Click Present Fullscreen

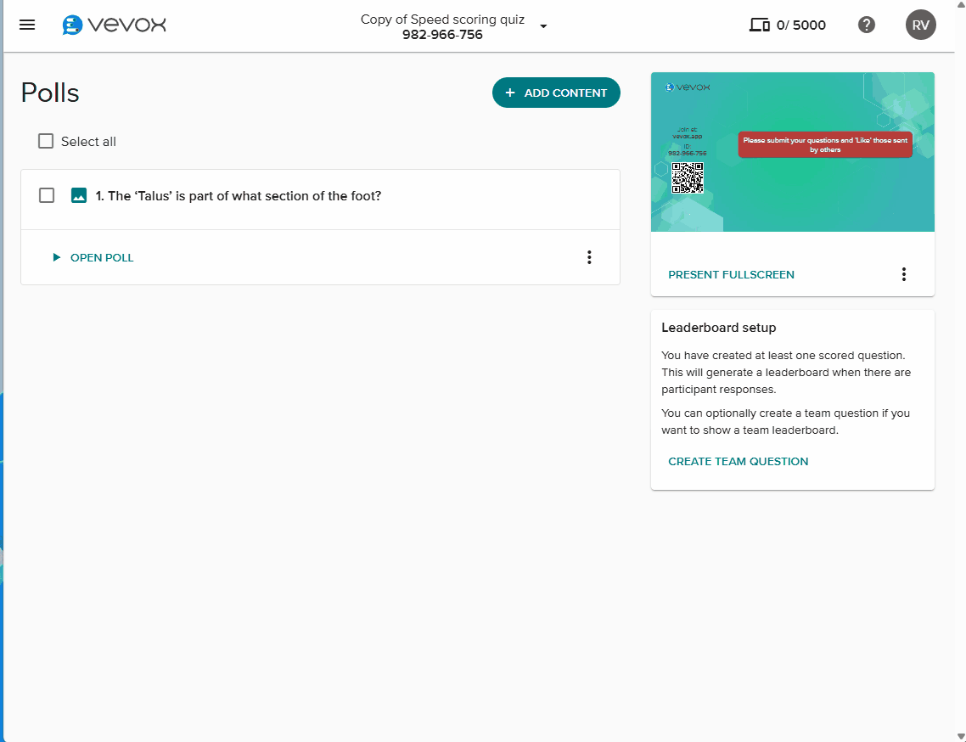[731, 275]
